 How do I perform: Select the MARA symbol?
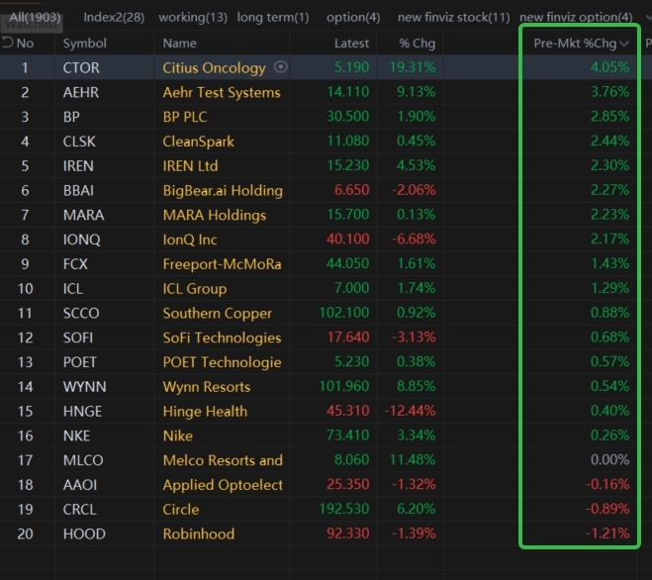83,215
